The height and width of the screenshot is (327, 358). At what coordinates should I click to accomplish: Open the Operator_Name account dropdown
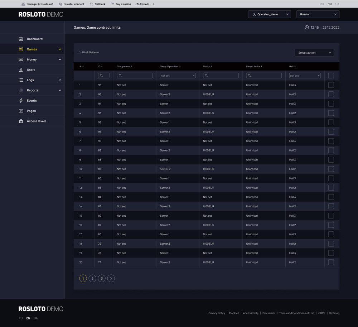269,14
